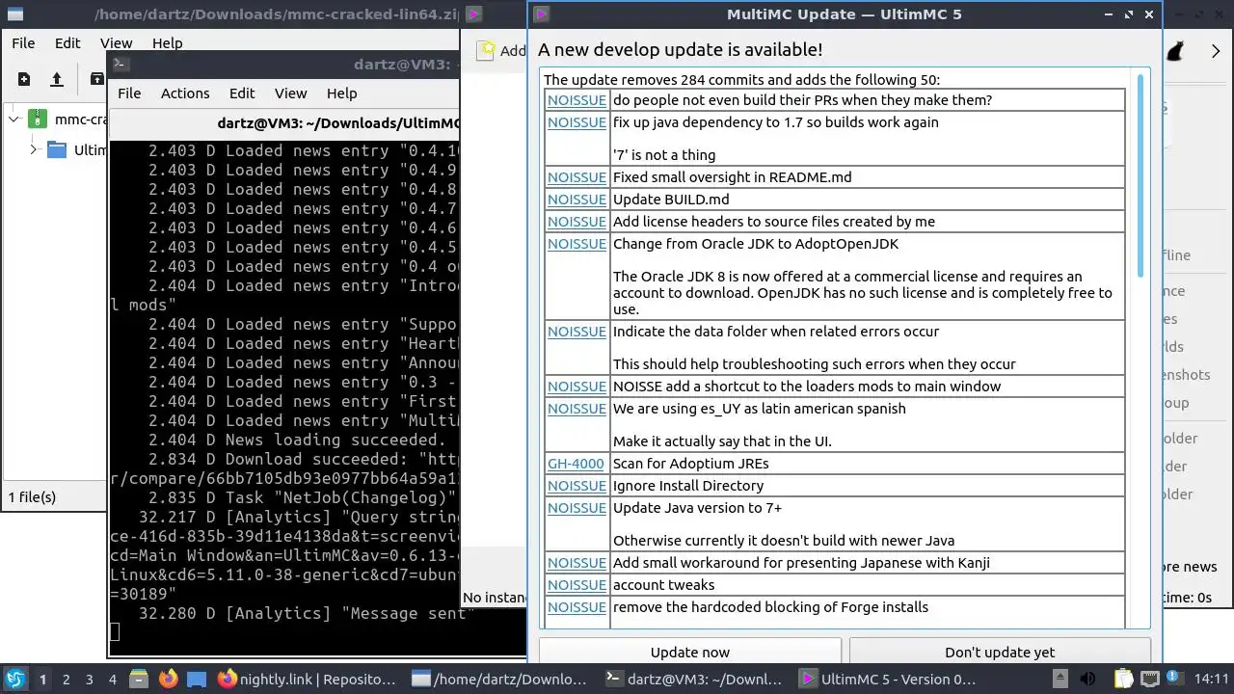Switch to dartz@VM3 terminal taskbar window
Screen dimensions: 1234x694
tap(692, 679)
